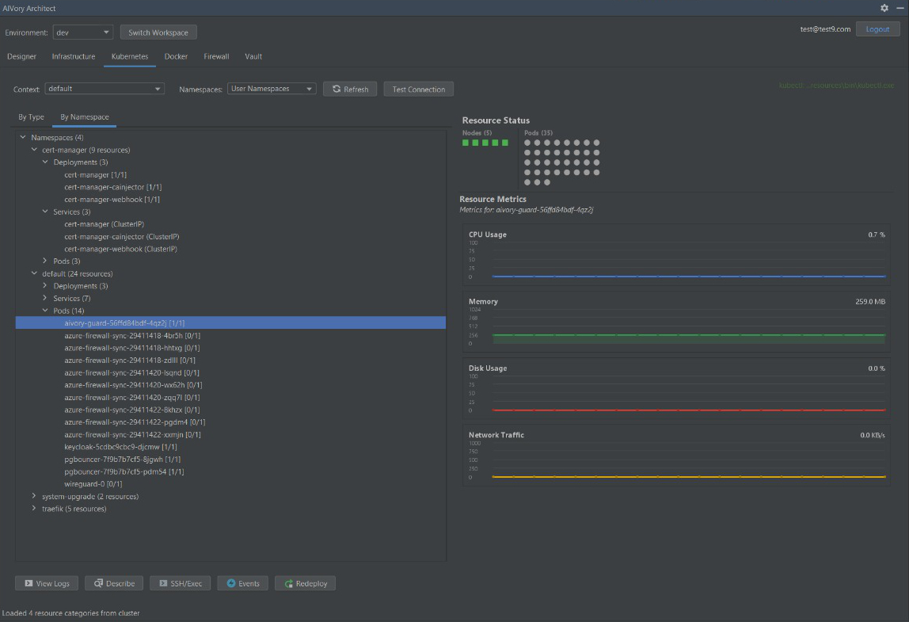Screen dimensions: 909x622
Task: Select the Kubernetes tab
Action: pos(130,56)
